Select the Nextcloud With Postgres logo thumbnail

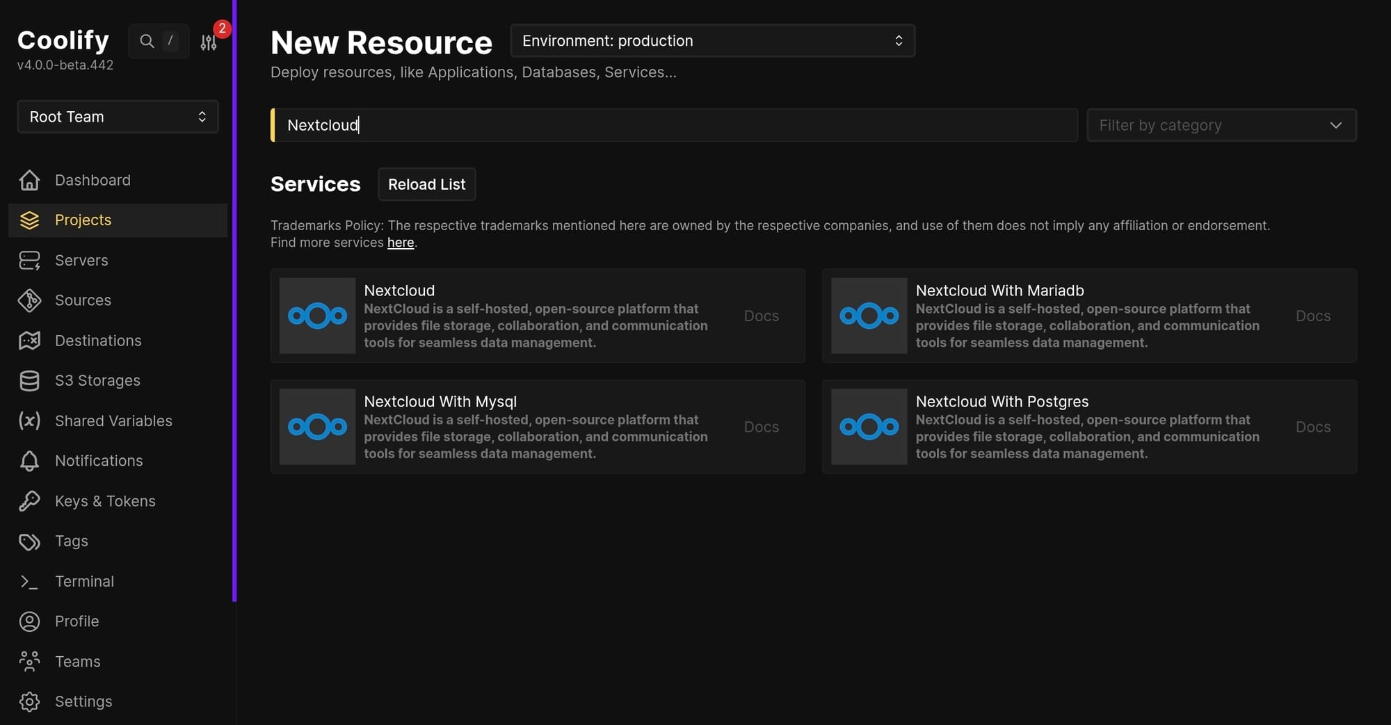tap(869, 427)
